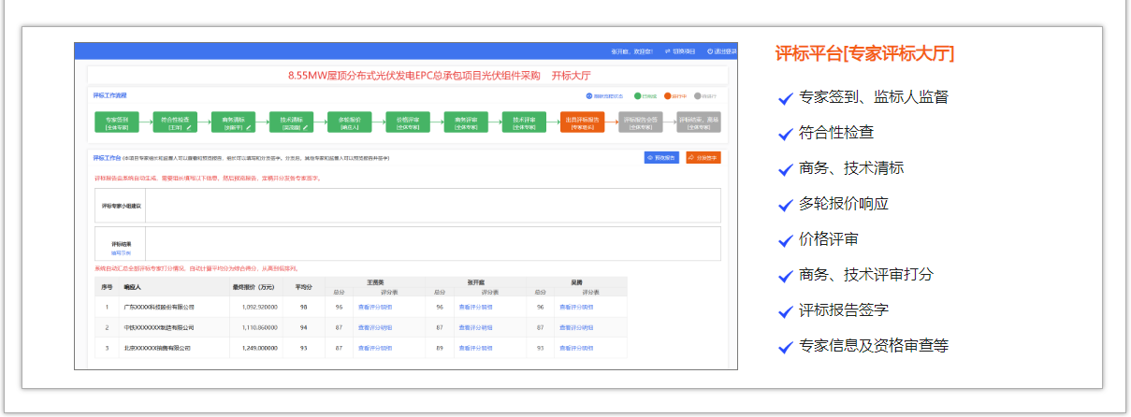Open 王雨美's 查看评分明细 for 广东 company
1131x417 pixels.
[375, 306]
